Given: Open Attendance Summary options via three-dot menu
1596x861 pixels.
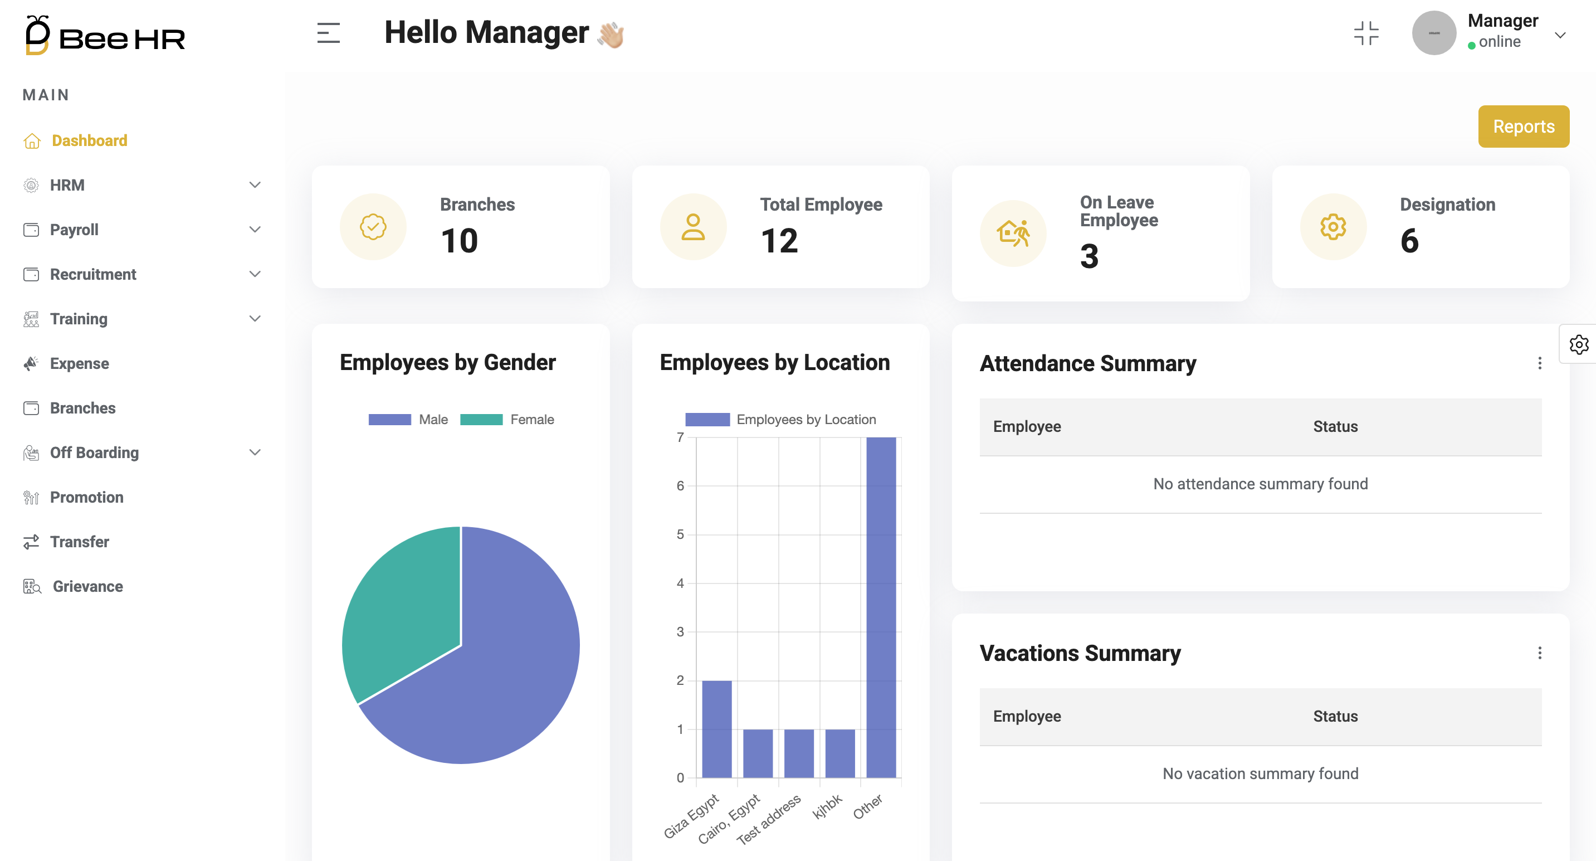Looking at the screenshot, I should click(1540, 364).
